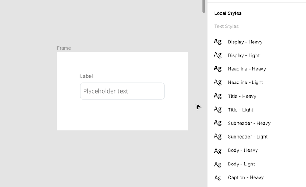Select the Body - Light text style

(241, 164)
